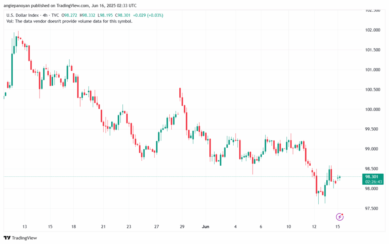The image size is (389, 244).
Task: Click the date label 29 on time axis
Action: (x=182, y=227)
